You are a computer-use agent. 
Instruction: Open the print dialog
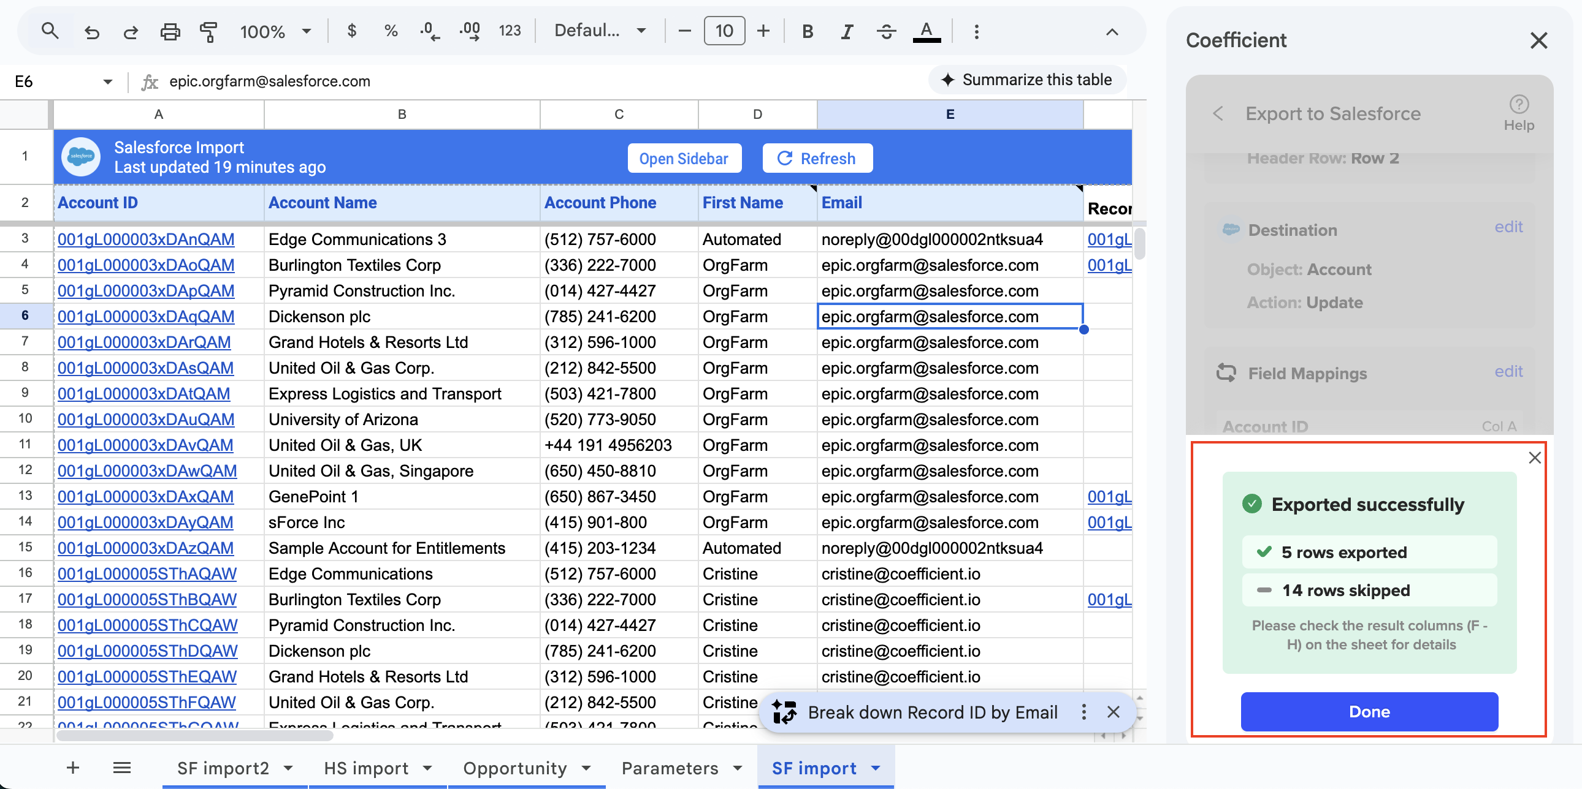pos(170,31)
